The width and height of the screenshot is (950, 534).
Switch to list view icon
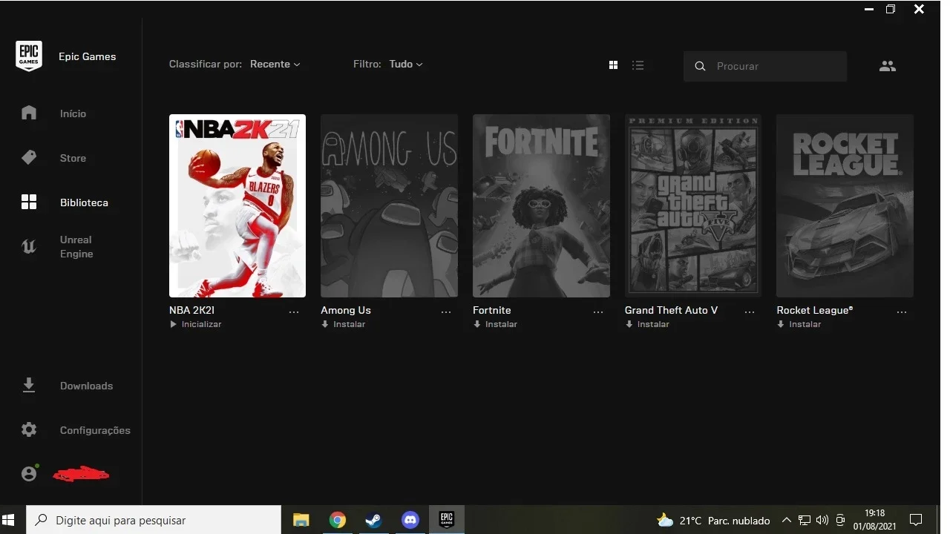point(638,65)
